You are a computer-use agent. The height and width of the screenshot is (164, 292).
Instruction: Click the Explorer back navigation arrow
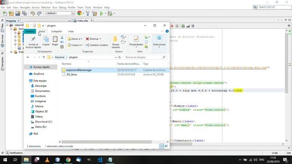coord(28,57)
